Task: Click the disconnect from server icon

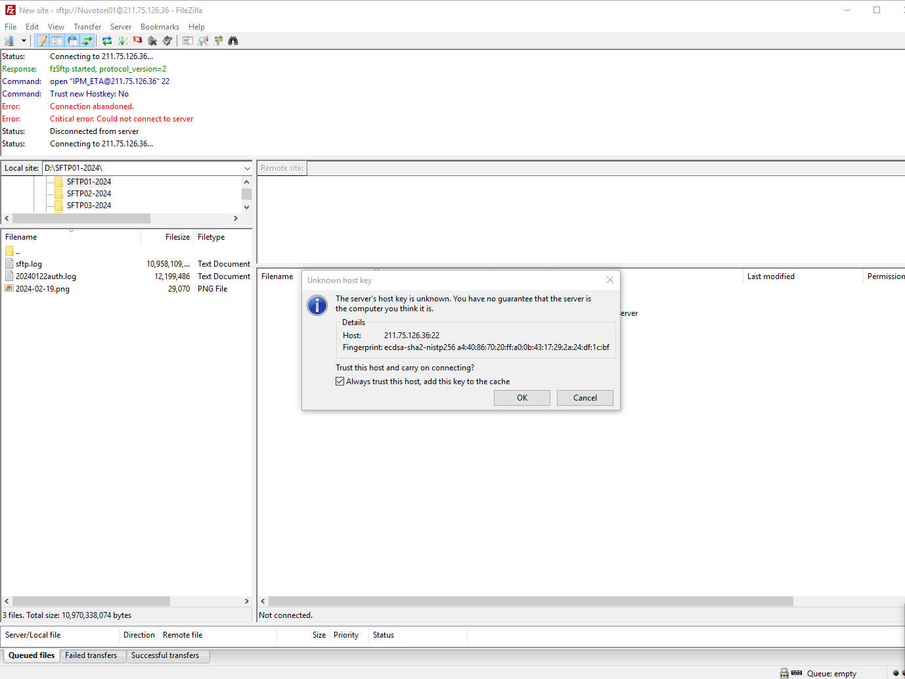Action: (x=152, y=41)
